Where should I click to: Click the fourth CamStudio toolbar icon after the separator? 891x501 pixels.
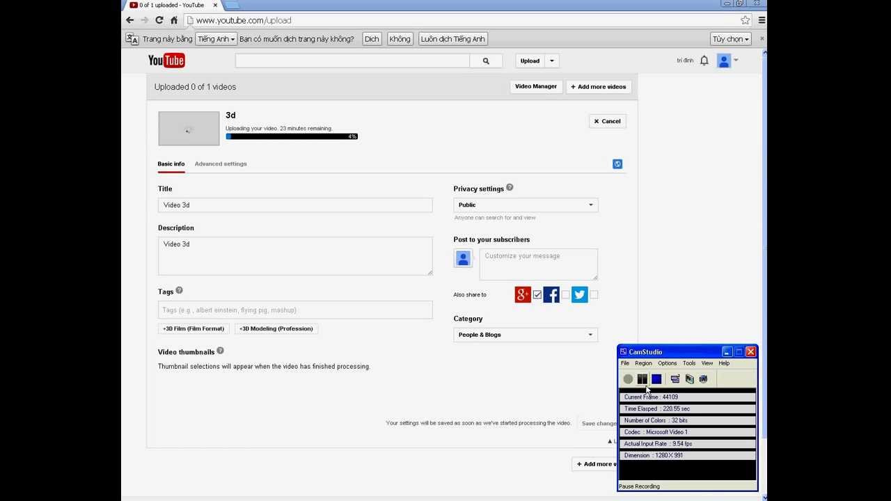[675, 379]
